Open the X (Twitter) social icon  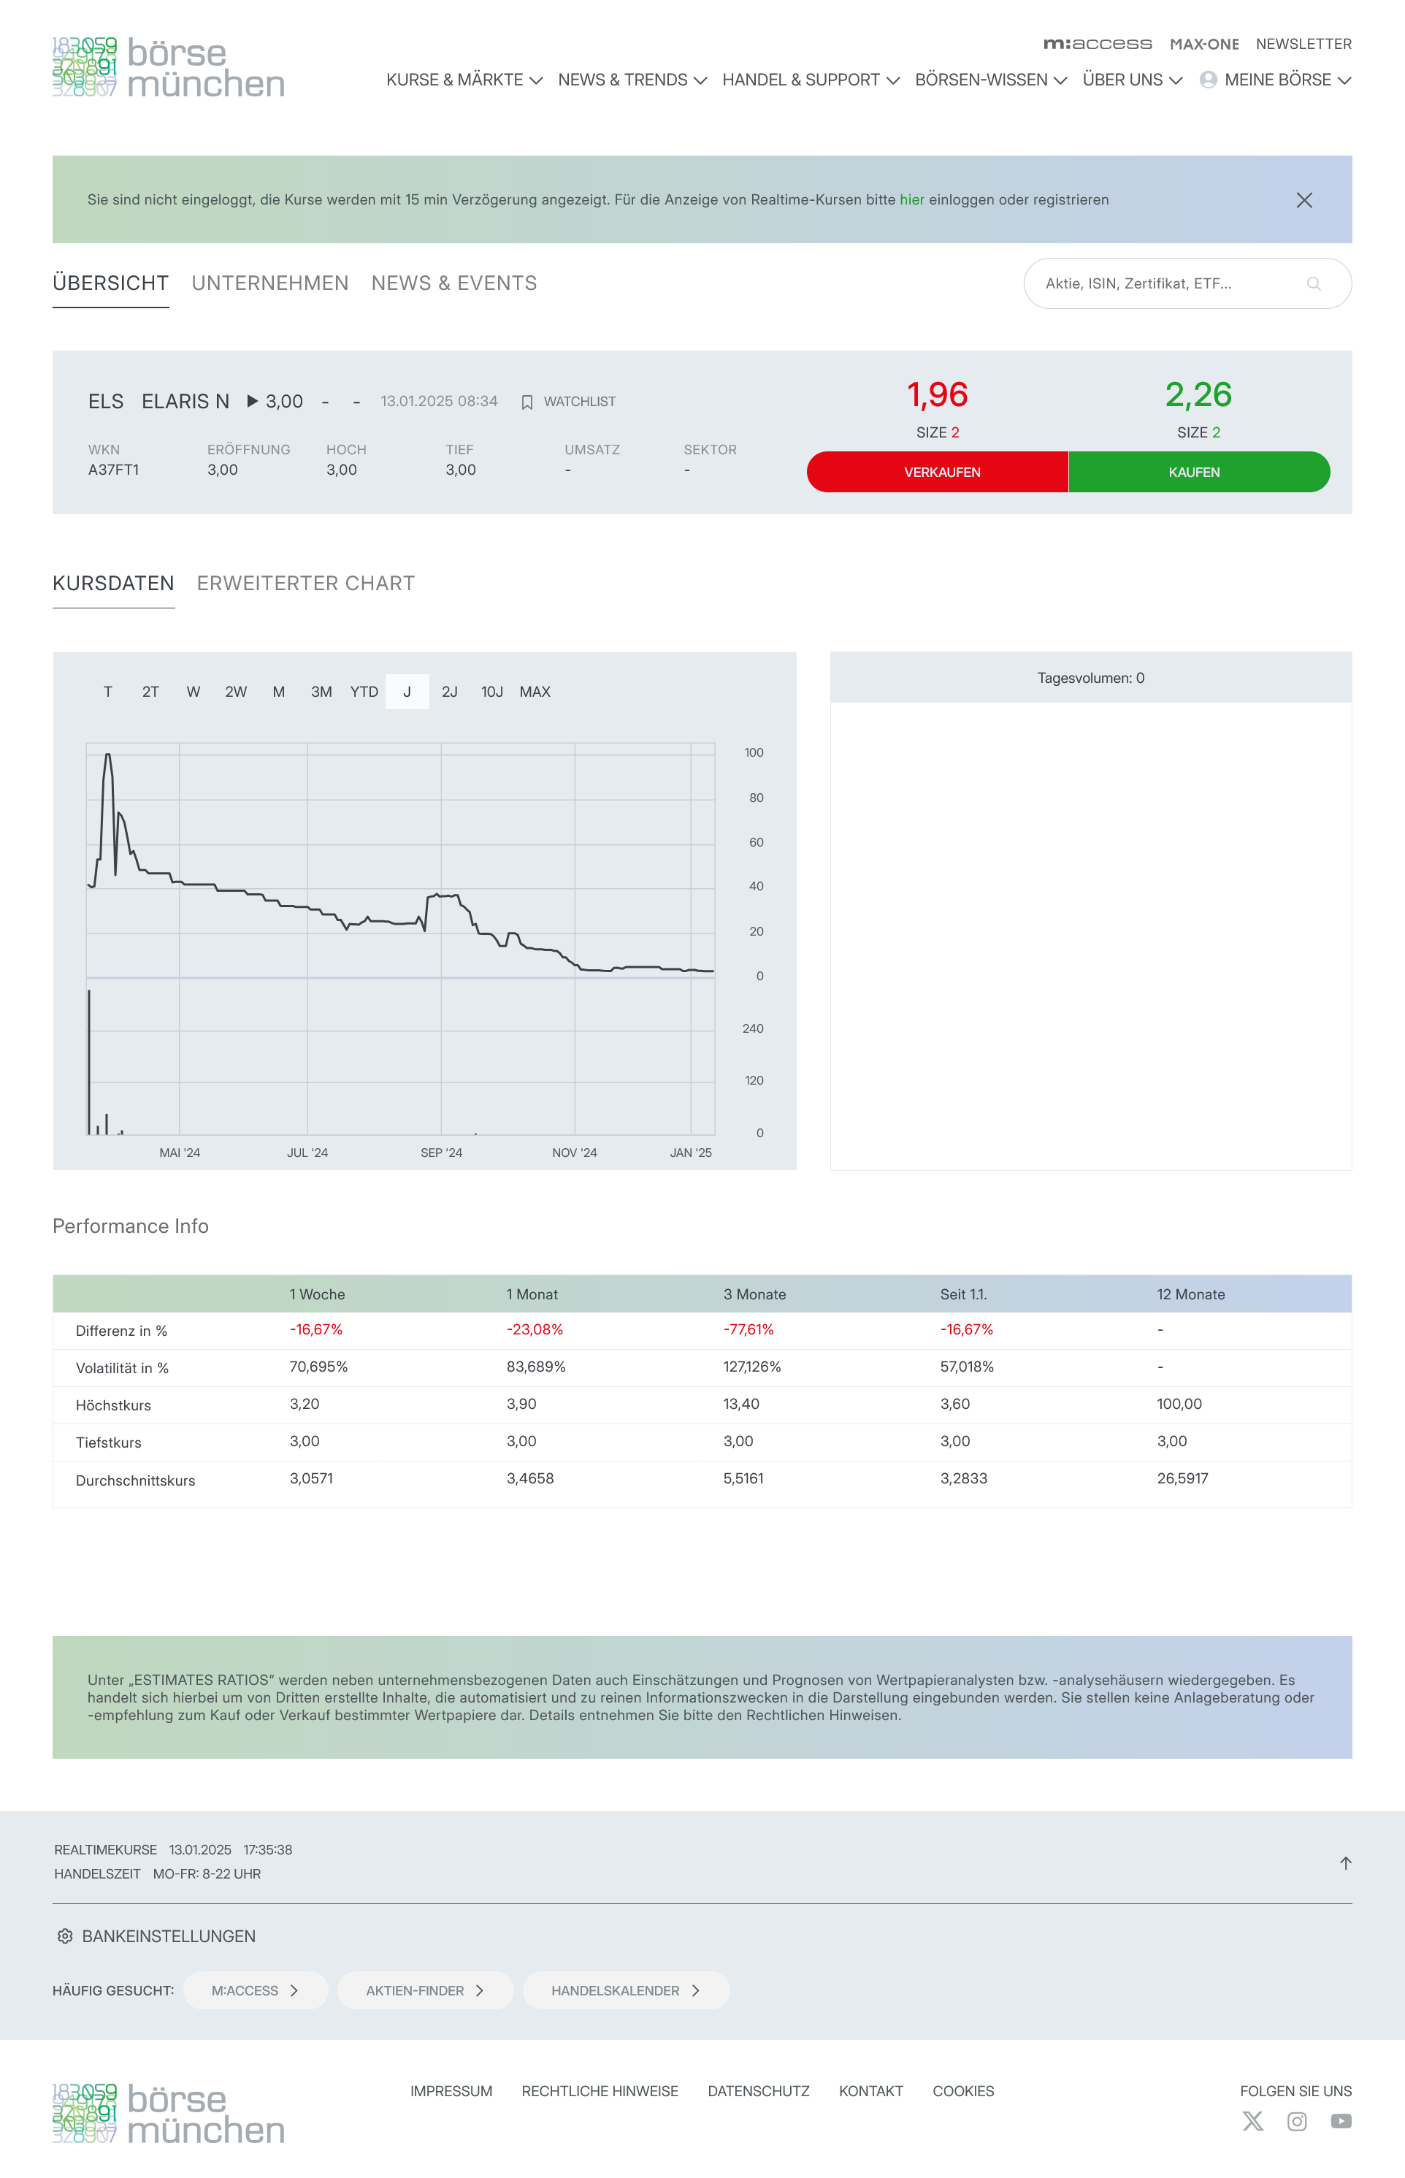click(x=1252, y=2122)
